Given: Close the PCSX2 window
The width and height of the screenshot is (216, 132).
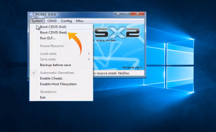Looking at the screenshot, I should [x=137, y=14].
